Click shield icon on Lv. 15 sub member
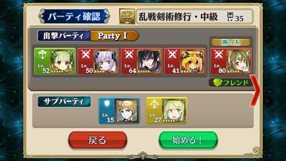The image size is (286, 161). click(x=107, y=103)
